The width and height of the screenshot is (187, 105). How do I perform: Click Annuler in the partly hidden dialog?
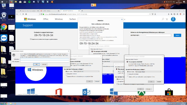coord(148,89)
